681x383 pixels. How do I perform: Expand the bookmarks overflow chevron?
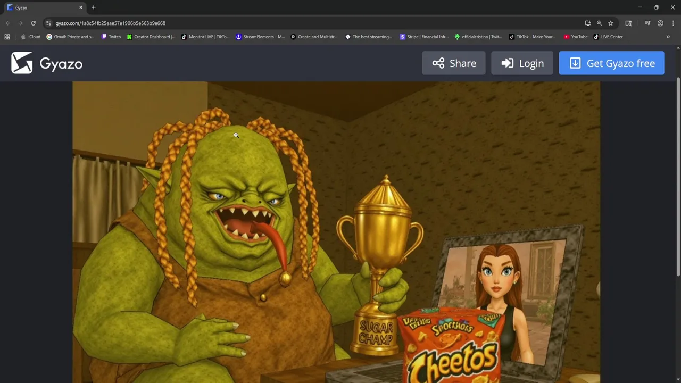tap(668, 37)
